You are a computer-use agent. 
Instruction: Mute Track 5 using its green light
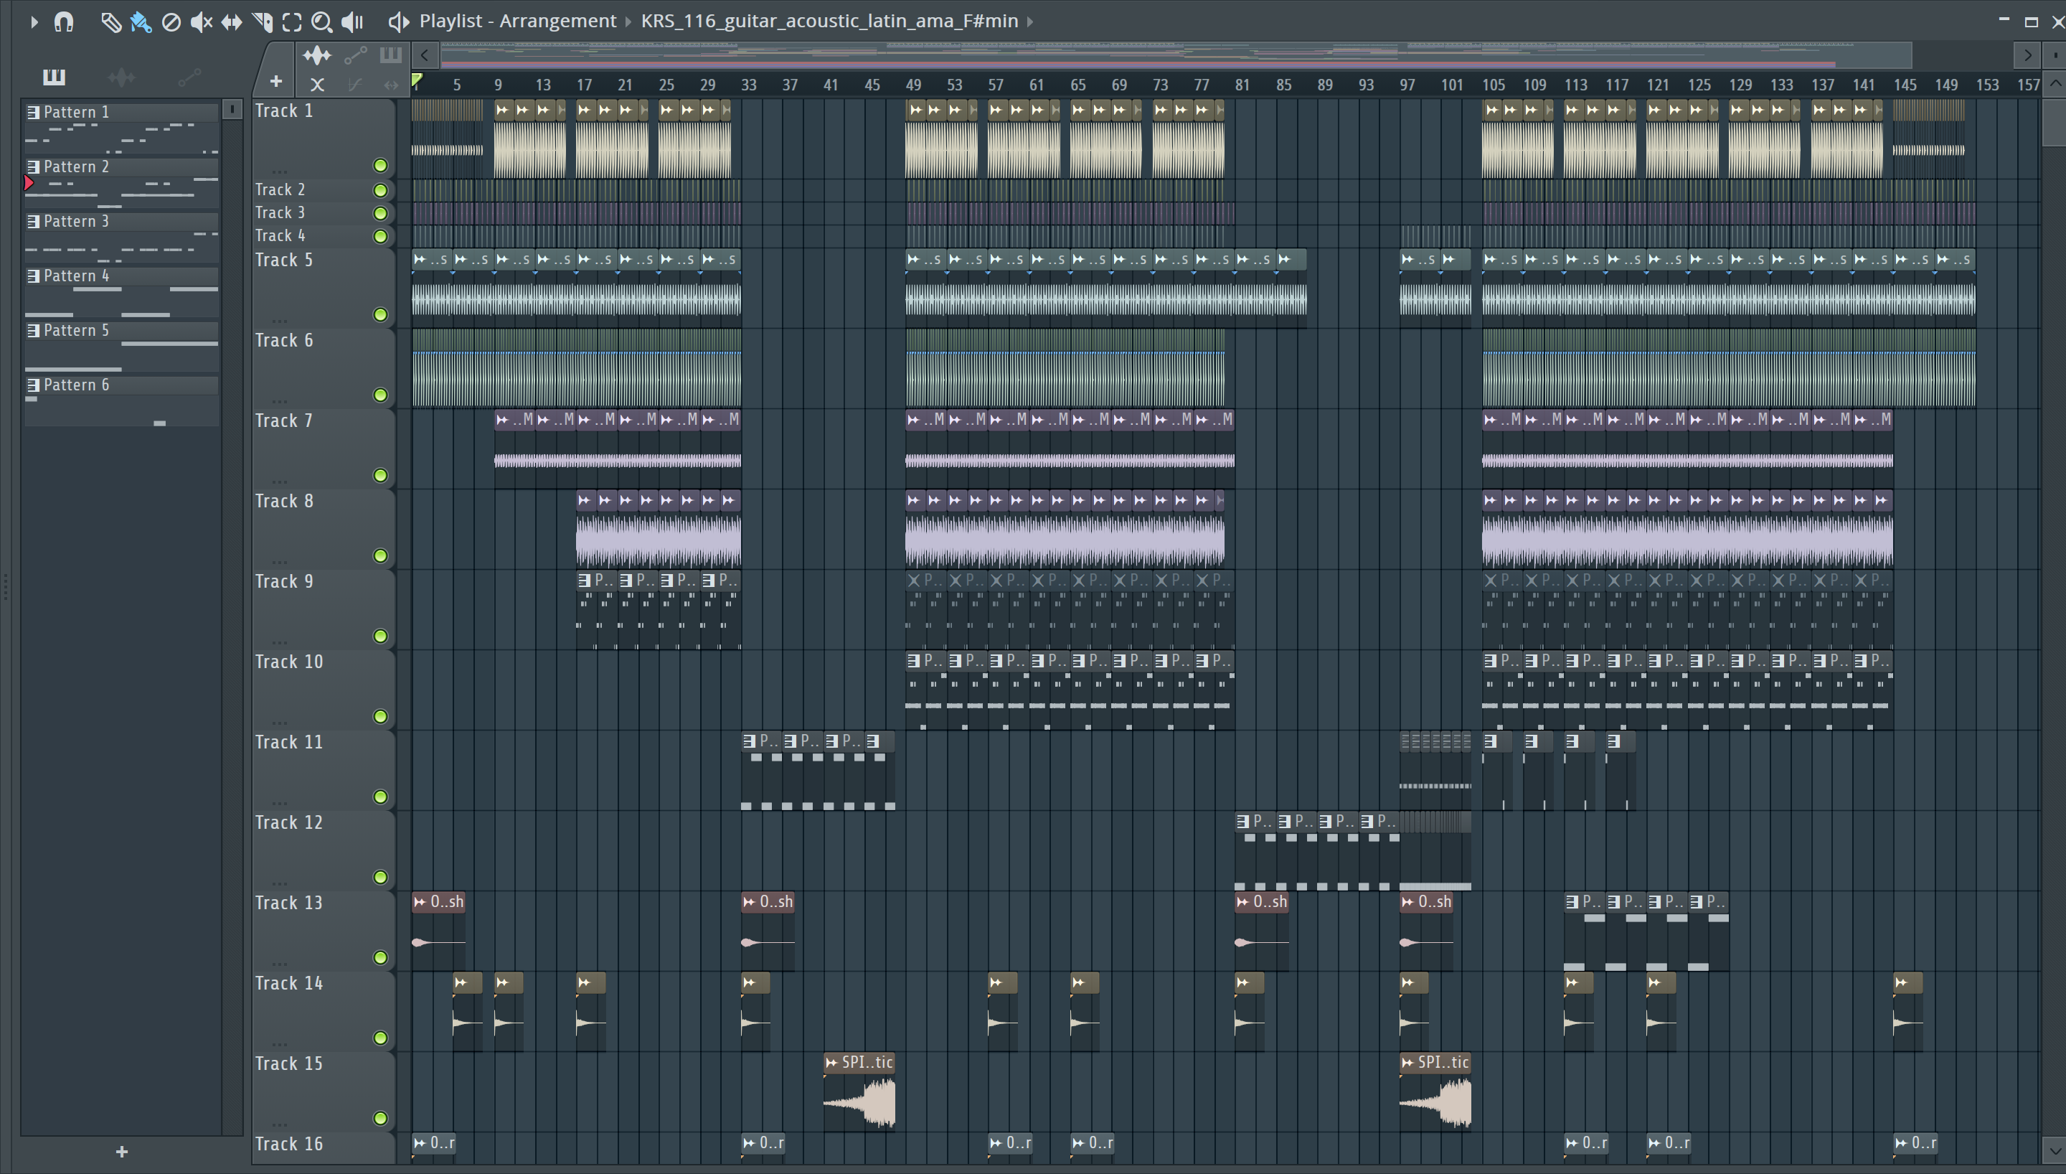(x=380, y=314)
